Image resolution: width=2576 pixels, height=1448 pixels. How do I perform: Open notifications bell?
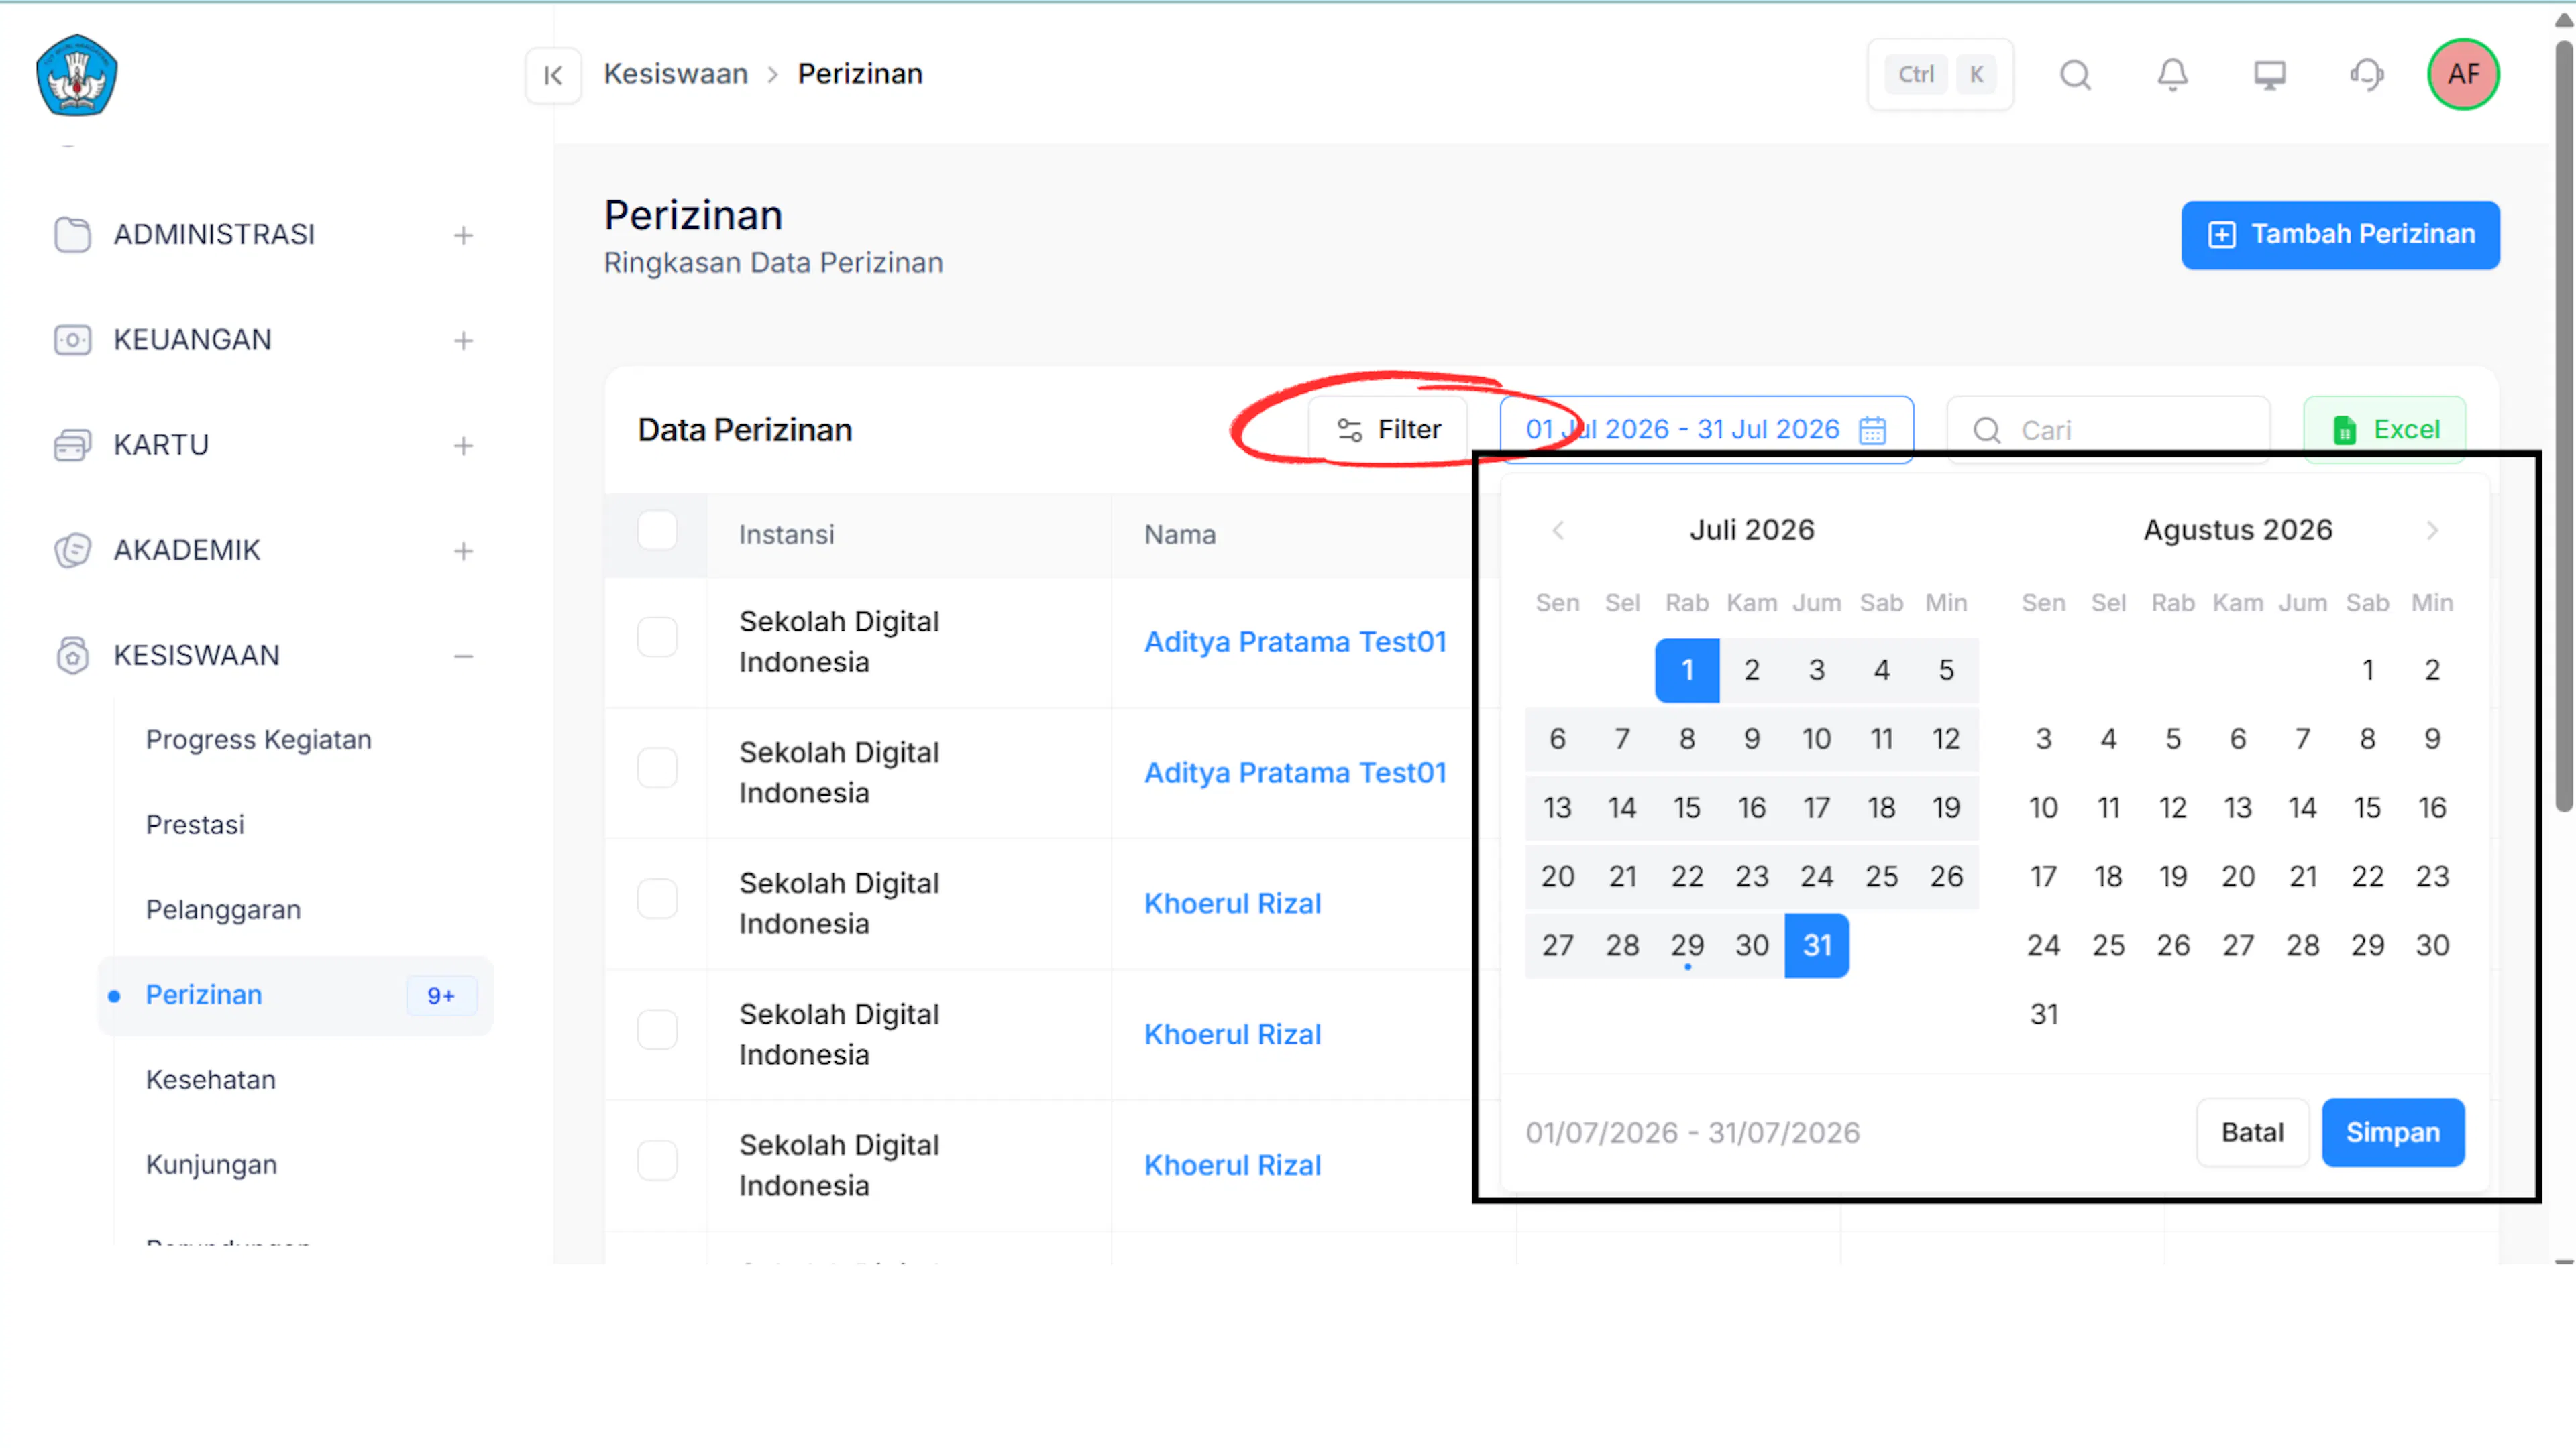coord(2172,75)
